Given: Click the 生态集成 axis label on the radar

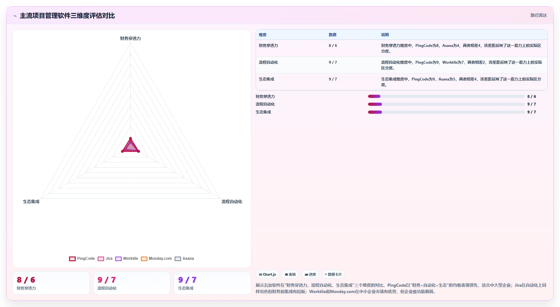Looking at the screenshot, I should (x=31, y=201).
